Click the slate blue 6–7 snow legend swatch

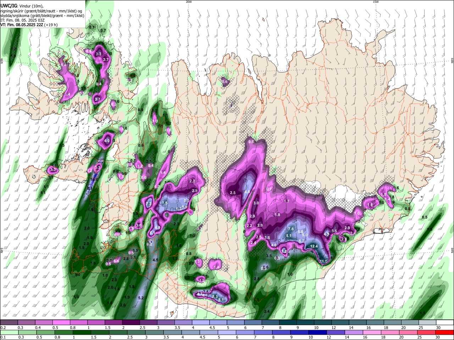pos(254,323)
